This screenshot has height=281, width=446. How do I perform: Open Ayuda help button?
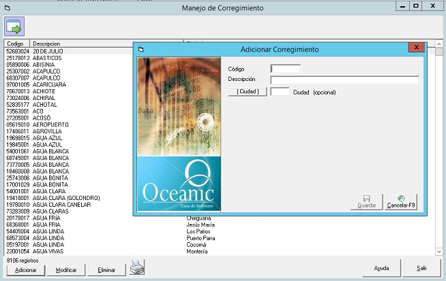pyautogui.click(x=381, y=268)
